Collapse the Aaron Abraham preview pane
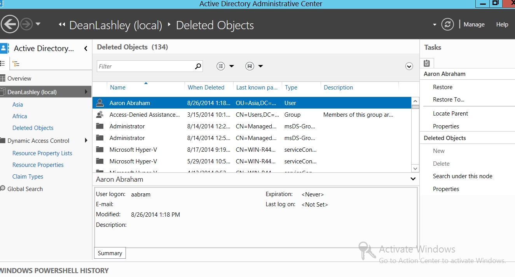 [413, 179]
